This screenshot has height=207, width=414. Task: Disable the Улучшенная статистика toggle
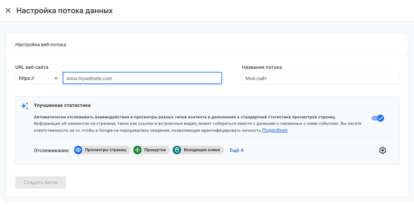point(378,118)
